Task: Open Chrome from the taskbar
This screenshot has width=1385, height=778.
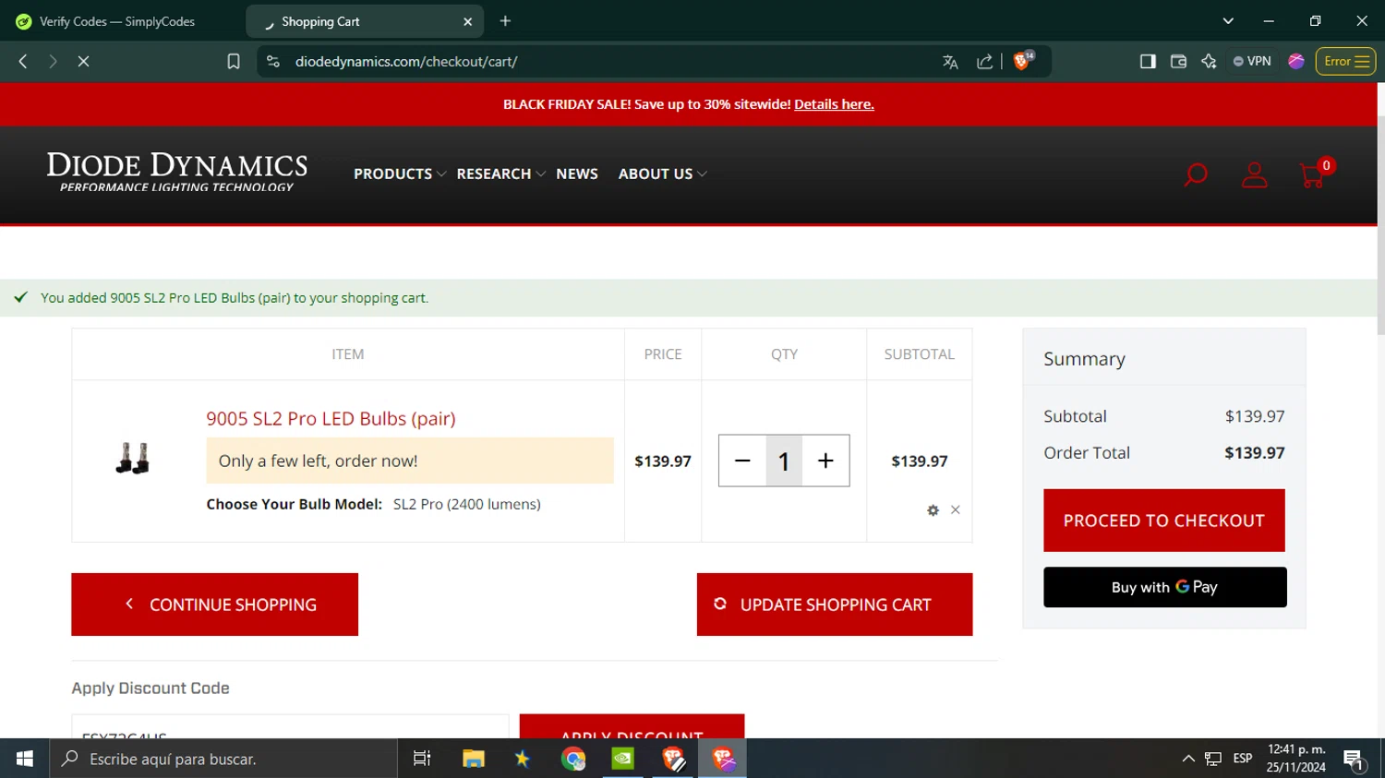Action: coord(573,759)
